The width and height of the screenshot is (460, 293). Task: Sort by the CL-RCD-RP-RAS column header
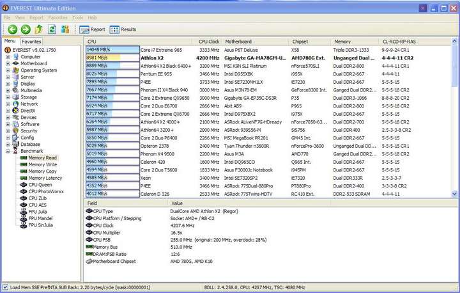tap(399, 42)
